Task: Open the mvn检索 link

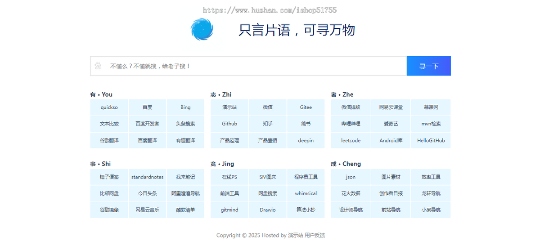Action: [x=431, y=124]
